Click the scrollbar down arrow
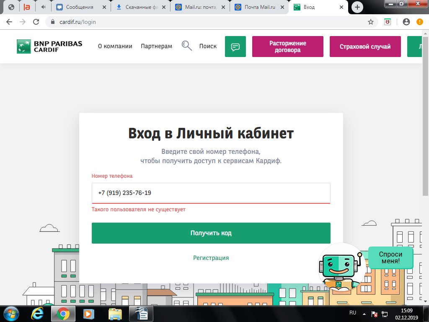 pyautogui.click(x=426, y=302)
